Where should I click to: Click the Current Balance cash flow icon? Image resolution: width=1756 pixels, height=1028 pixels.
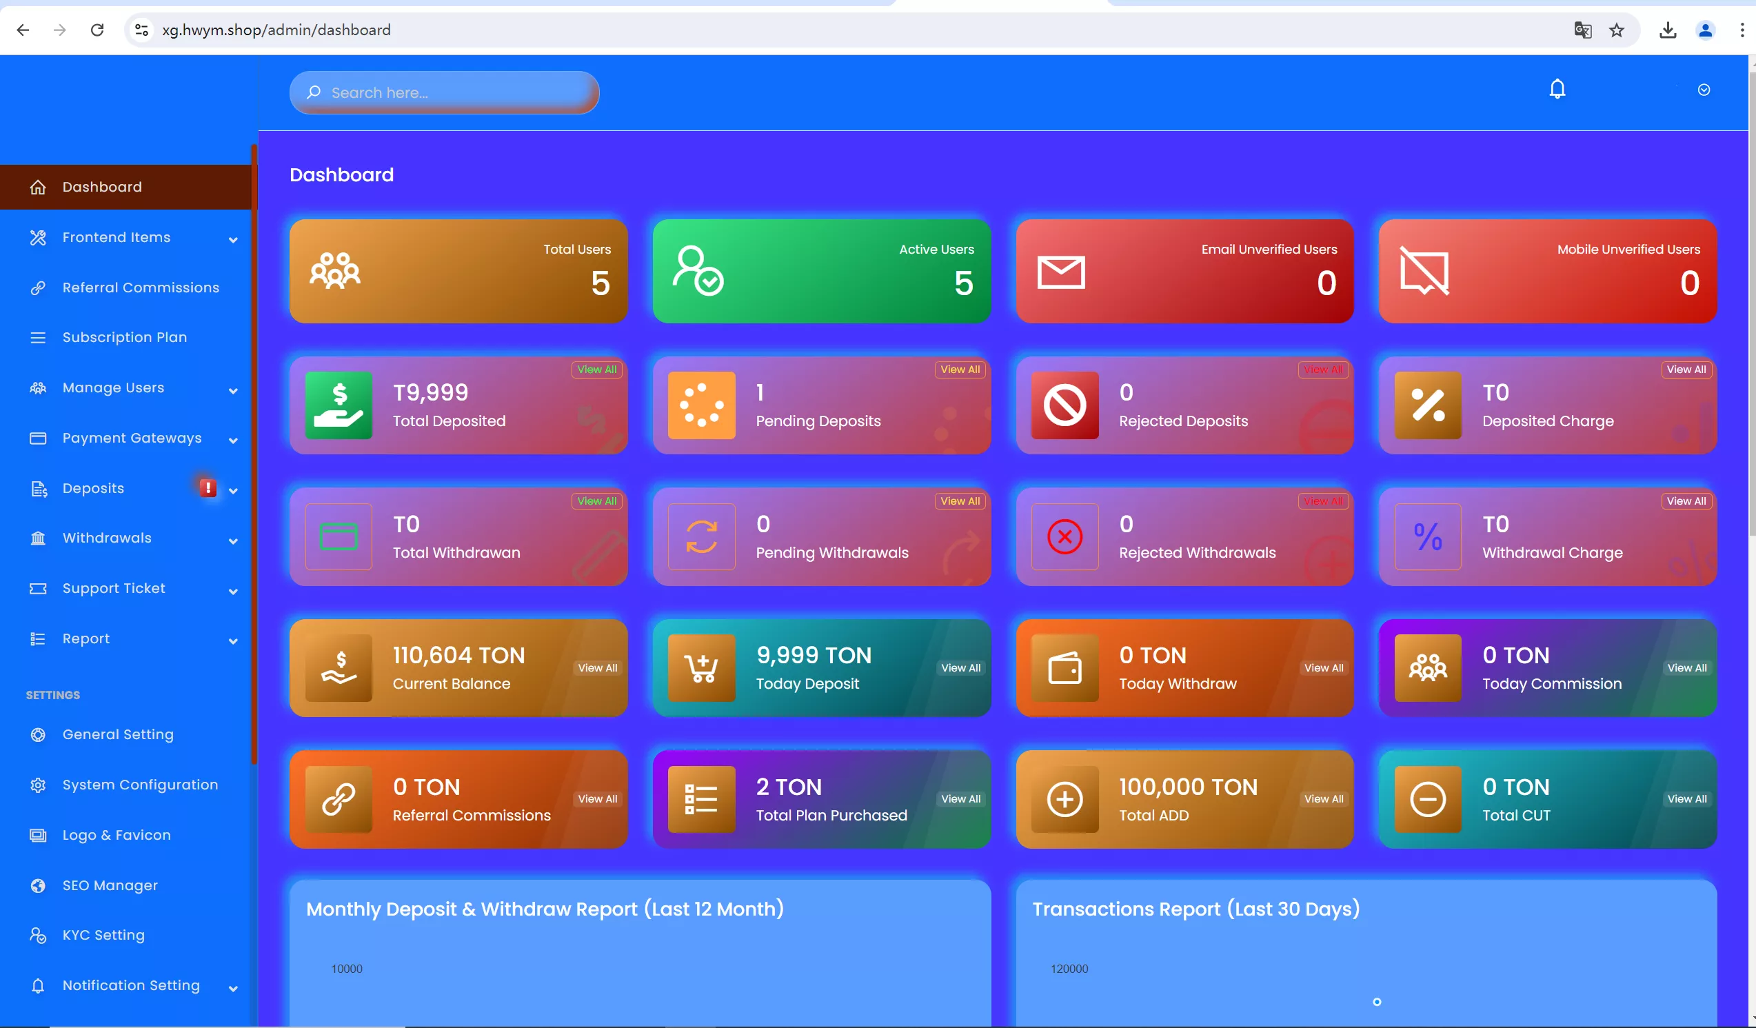pos(339,667)
